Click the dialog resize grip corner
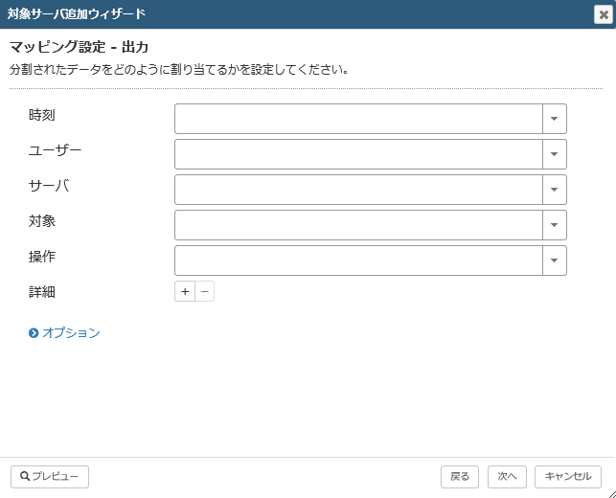This screenshot has height=498, width=616. click(x=612, y=494)
